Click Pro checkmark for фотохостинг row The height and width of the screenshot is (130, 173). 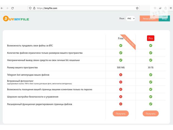151,82
